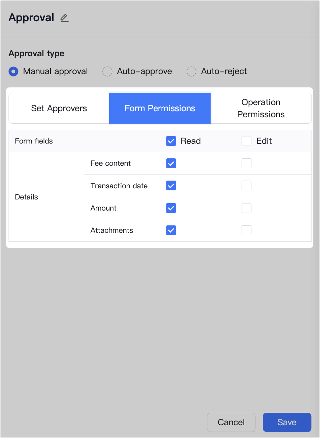Switch to the Form Permissions tab
This screenshot has width=320, height=438.
(160, 108)
